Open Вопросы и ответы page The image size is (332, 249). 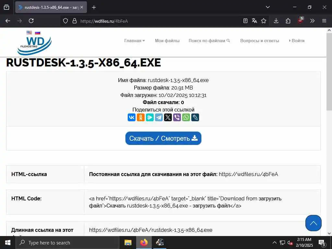coord(260,41)
